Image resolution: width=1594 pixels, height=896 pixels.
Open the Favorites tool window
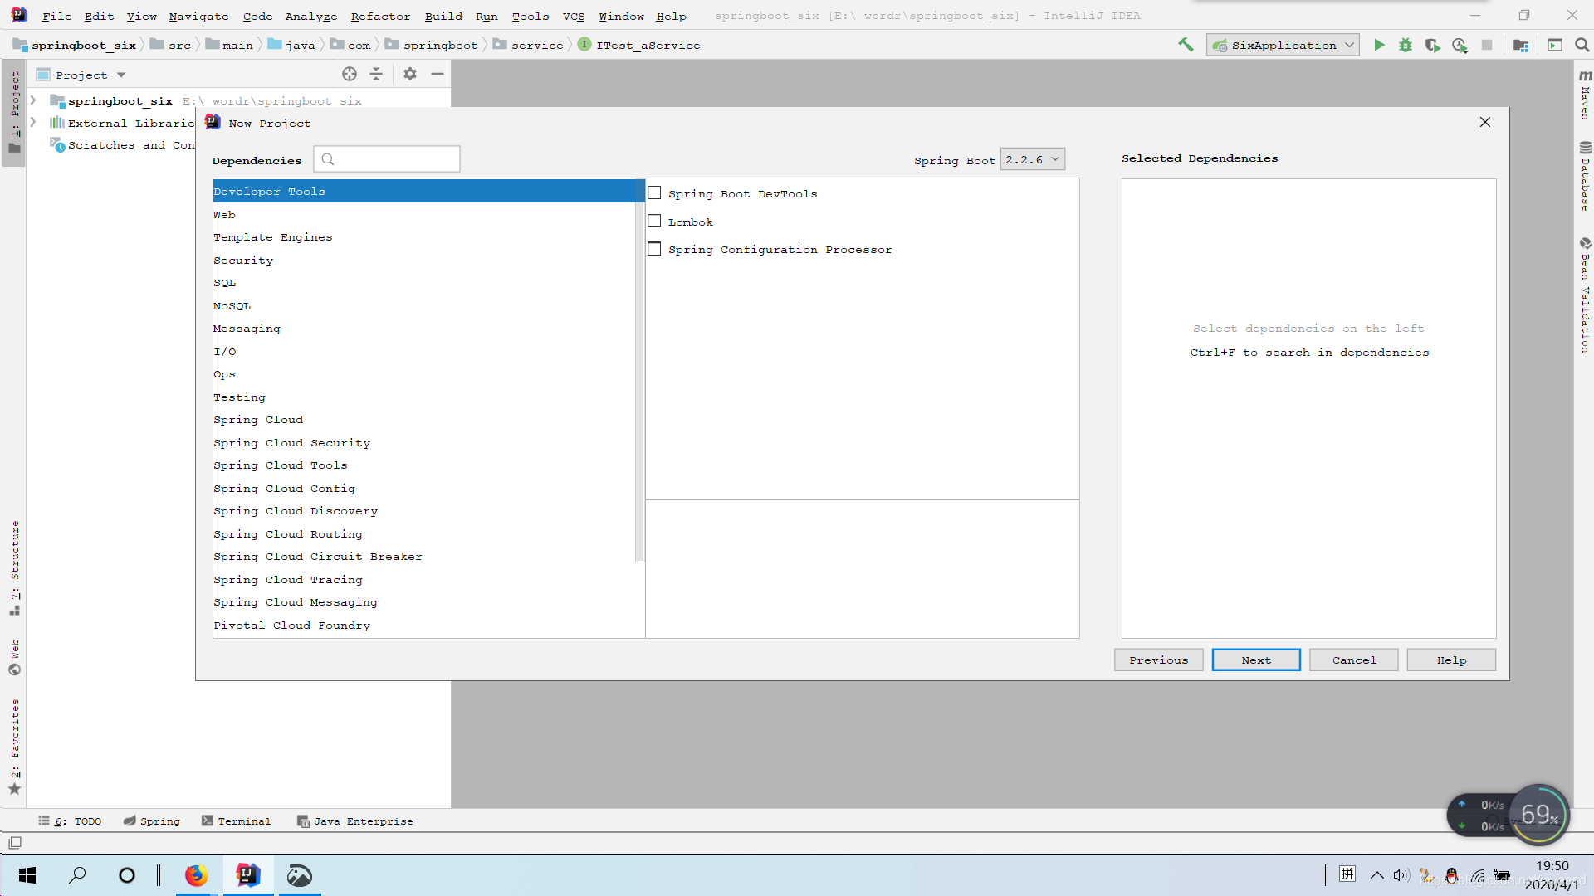pos(14,746)
